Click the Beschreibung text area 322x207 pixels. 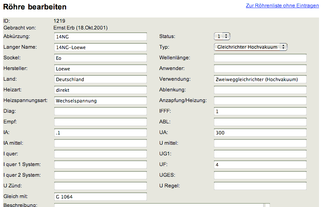point(161,205)
